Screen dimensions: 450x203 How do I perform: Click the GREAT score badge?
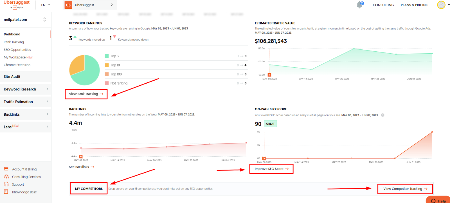point(270,124)
